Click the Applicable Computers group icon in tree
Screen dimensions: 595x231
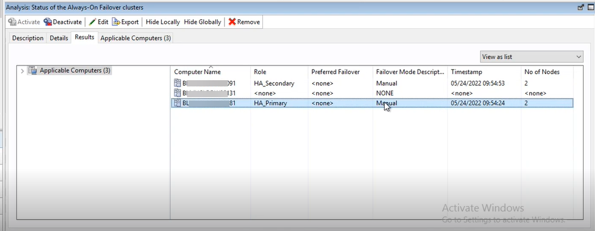pos(33,71)
